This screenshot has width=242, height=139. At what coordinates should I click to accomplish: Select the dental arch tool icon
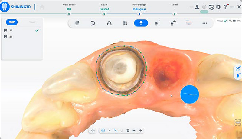109,23
